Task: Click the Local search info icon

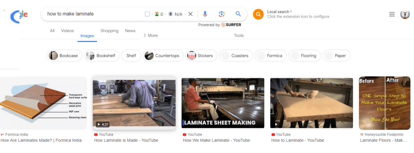Action: (291, 11)
